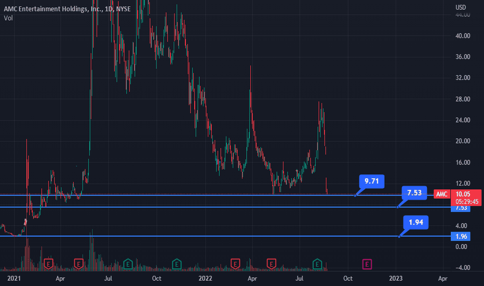Click the Vol indicator label
The image size is (484, 286).
(8, 18)
